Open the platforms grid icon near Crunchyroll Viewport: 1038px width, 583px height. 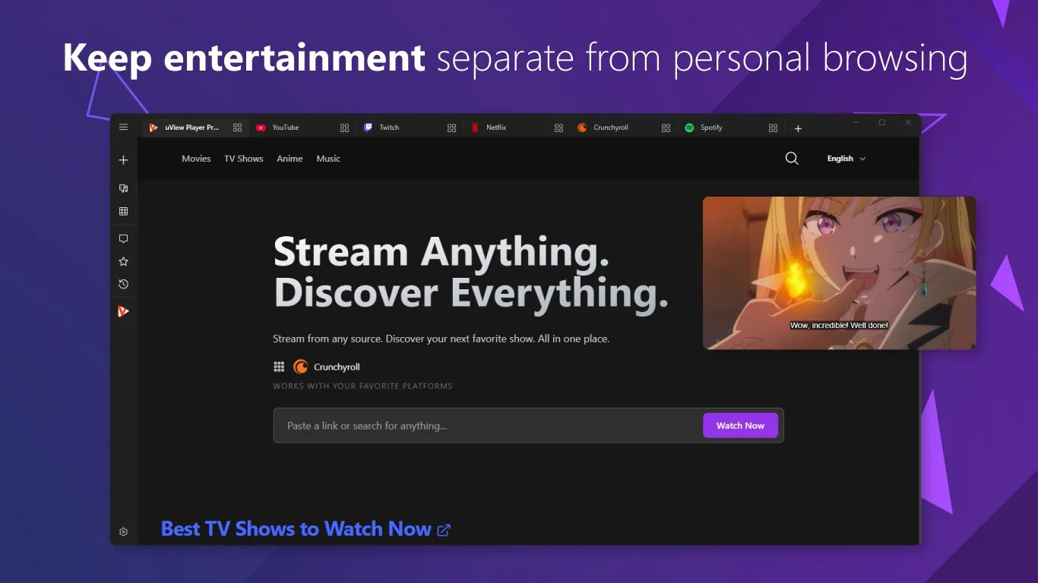[x=279, y=367]
